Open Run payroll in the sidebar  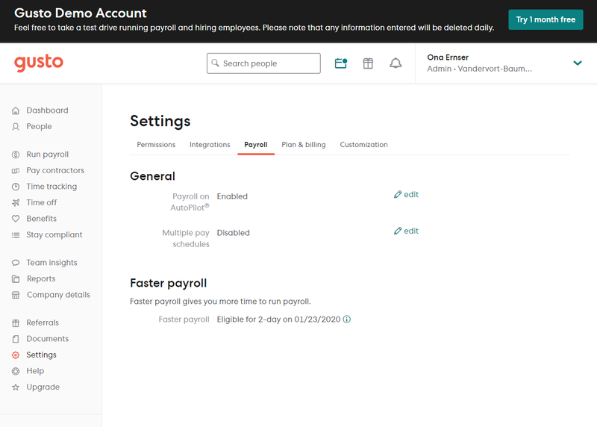click(48, 155)
